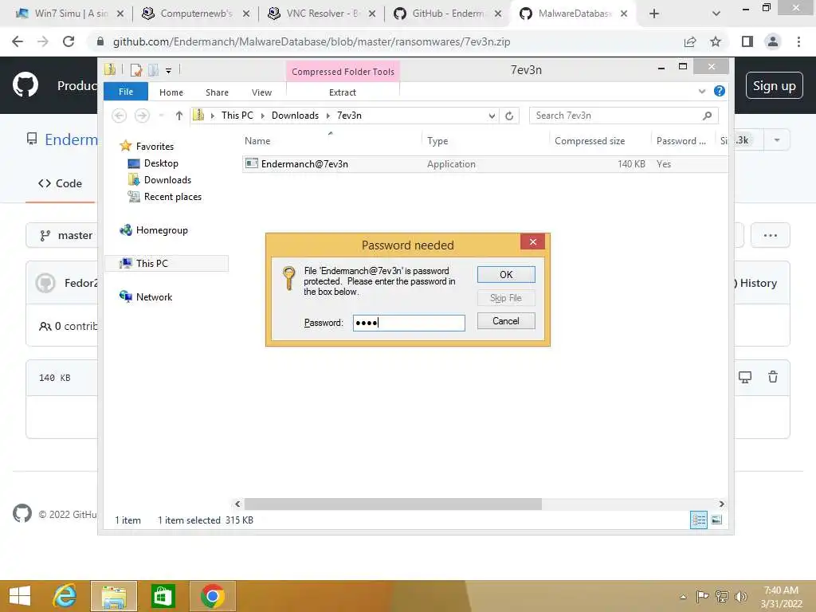This screenshot has width=816, height=612.
Task: Sort by Name column header
Action: (331, 140)
